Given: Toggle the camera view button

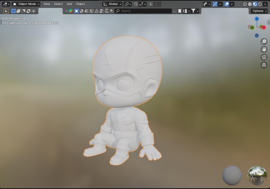Looking at the screenshot, I should click(264, 57).
